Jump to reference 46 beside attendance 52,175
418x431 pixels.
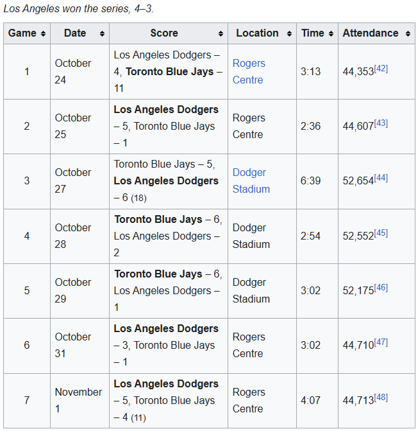click(381, 287)
